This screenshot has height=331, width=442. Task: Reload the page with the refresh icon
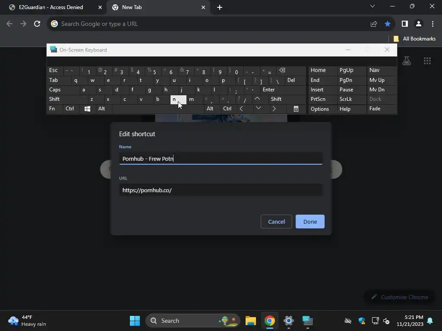coord(37,24)
